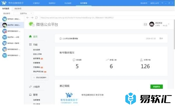
Task: Select the first account in the account list
Action: pos(12,19)
